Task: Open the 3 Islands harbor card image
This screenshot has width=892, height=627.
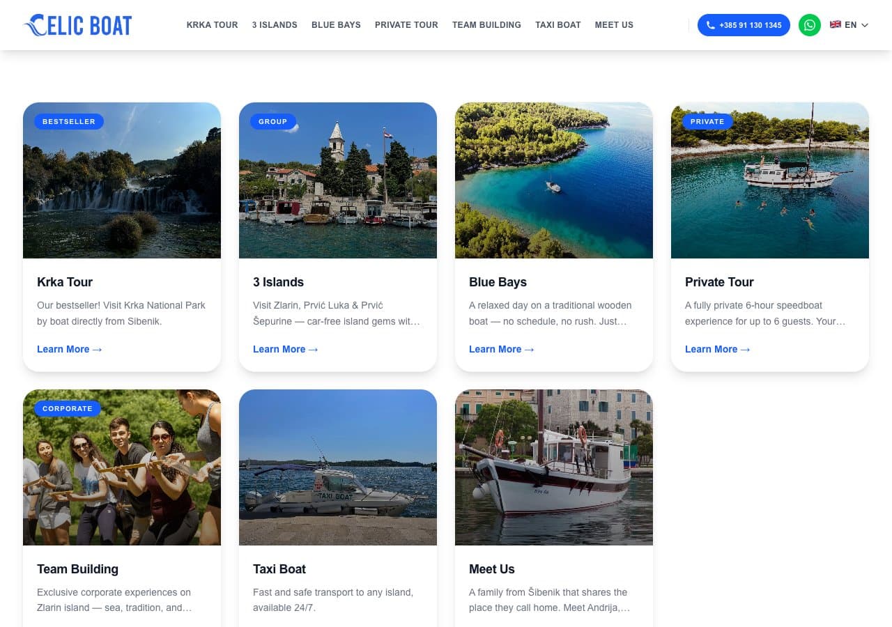Action: [x=338, y=180]
